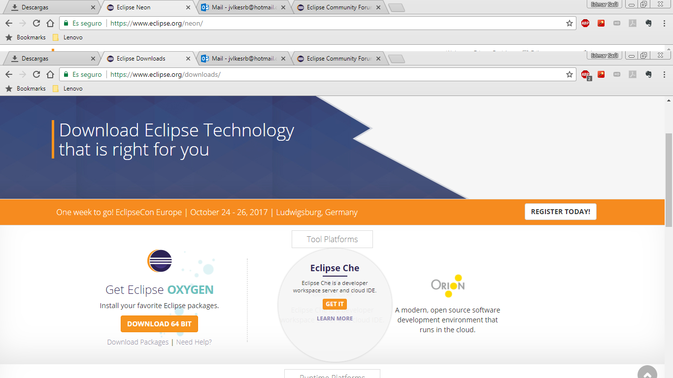
Task: Close Mail tab in Downloads window
Action: (x=283, y=59)
